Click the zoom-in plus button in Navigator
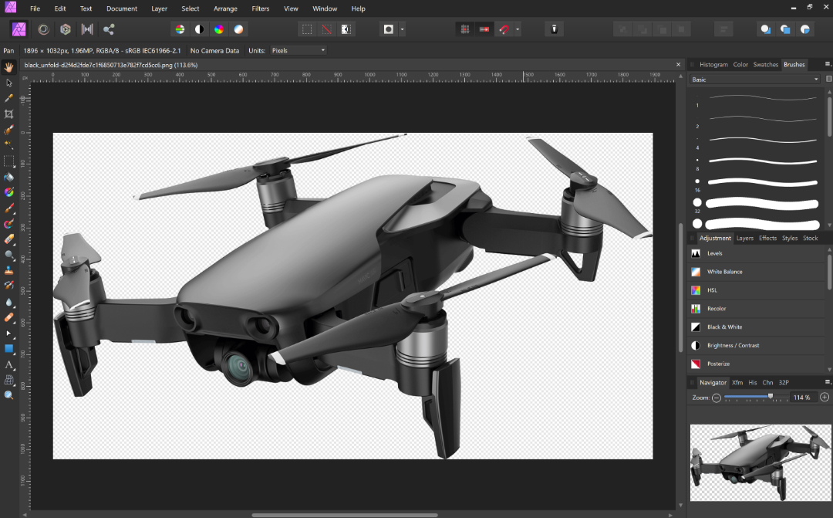 coord(825,397)
